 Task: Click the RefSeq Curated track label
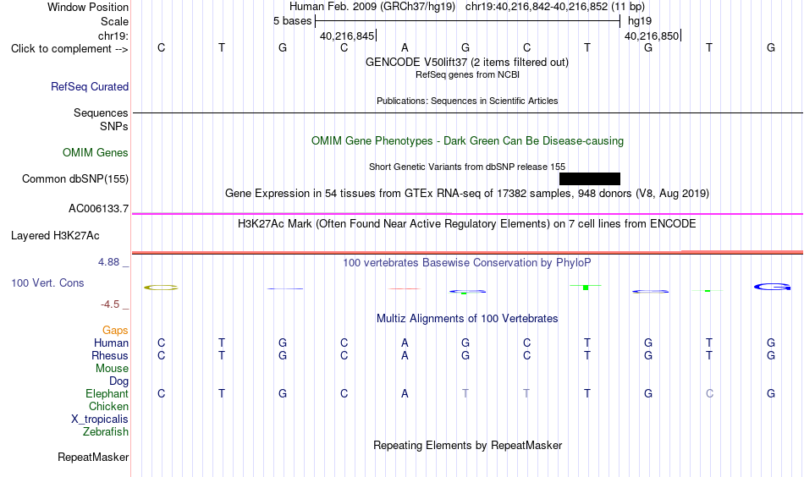89,86
